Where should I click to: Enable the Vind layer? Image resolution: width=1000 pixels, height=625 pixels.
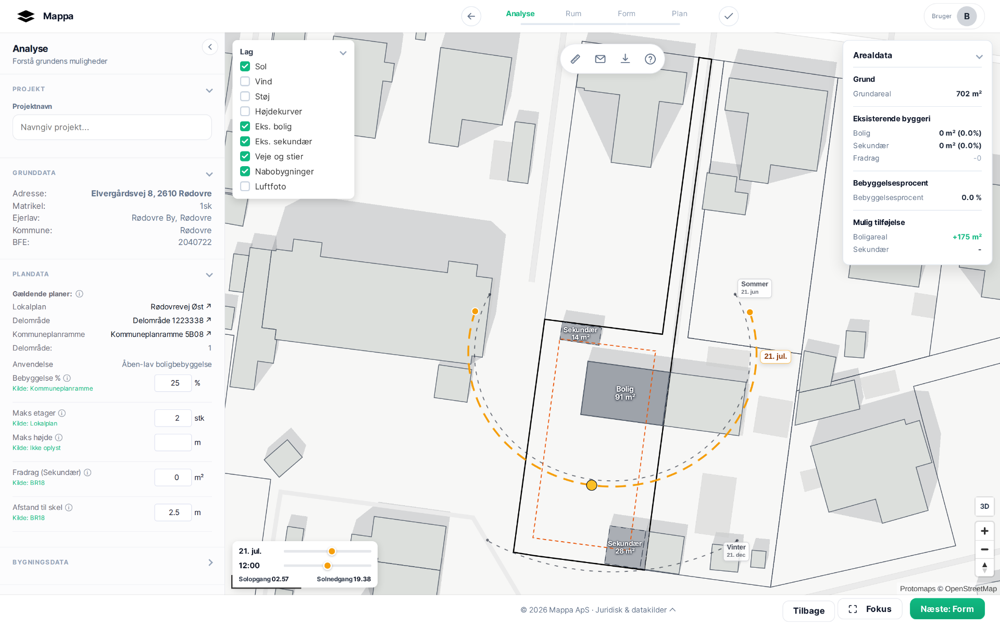(x=245, y=81)
